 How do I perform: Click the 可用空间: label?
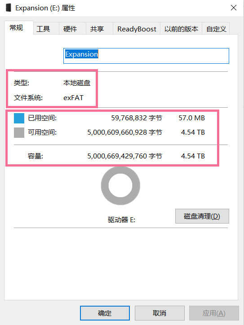click(x=42, y=132)
